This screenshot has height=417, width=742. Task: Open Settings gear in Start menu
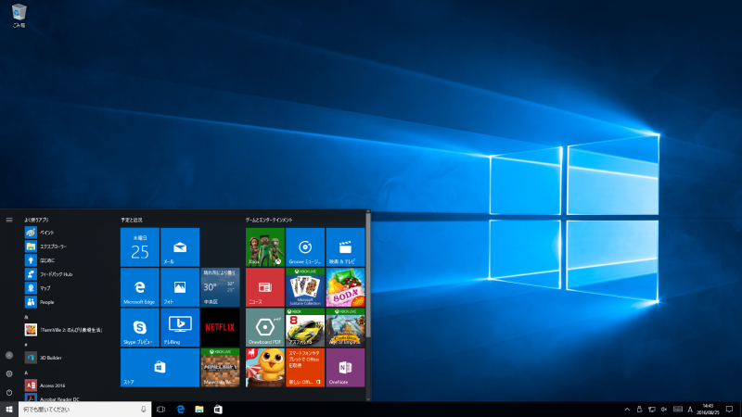(x=9, y=374)
